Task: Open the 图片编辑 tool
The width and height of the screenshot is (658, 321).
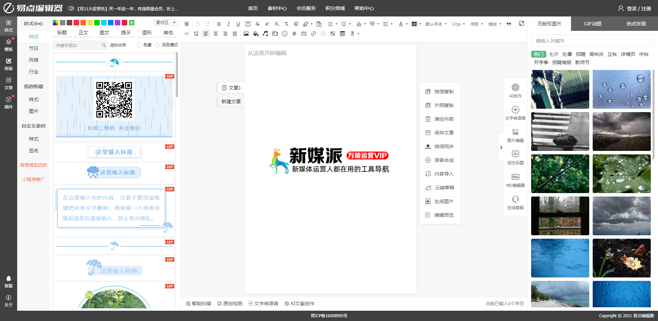Action: tap(515, 135)
